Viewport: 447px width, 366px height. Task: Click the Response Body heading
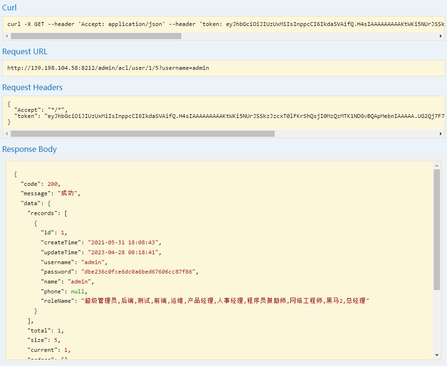[x=29, y=149]
